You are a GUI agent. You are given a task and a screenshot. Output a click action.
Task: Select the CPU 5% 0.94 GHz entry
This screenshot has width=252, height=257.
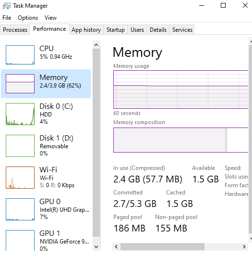tap(46, 55)
